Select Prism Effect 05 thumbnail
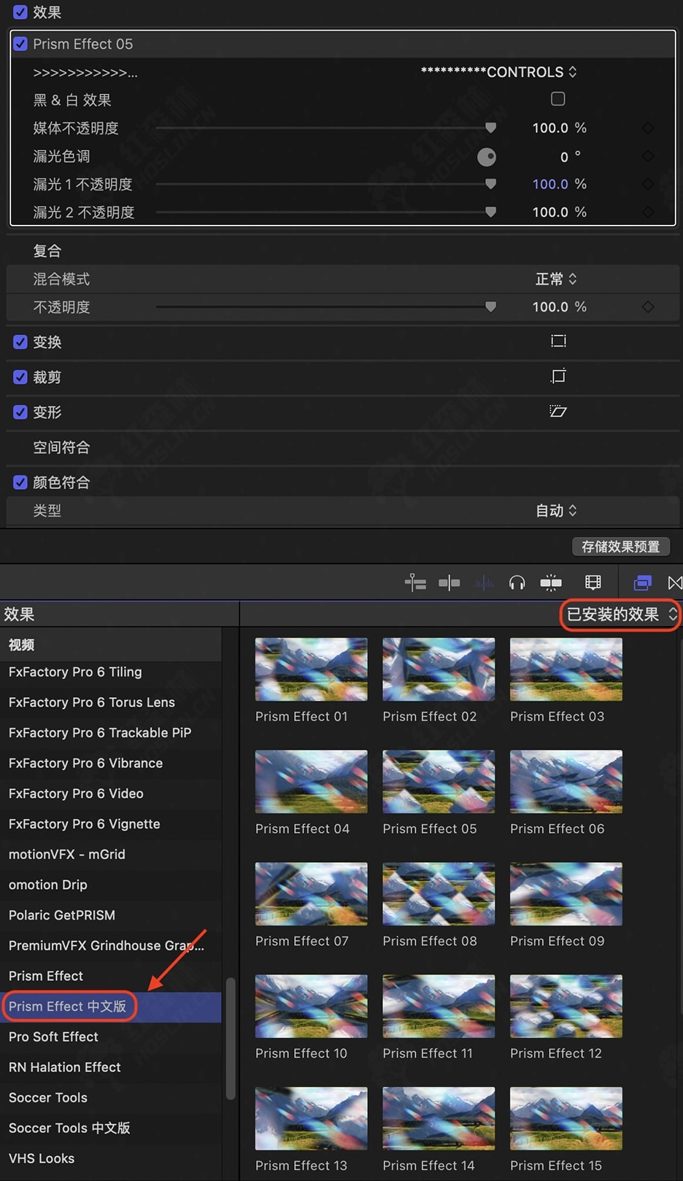 439,782
